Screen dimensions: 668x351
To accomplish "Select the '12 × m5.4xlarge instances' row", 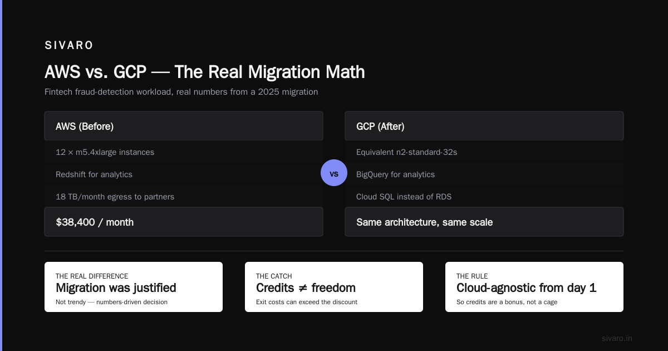I will pos(184,152).
